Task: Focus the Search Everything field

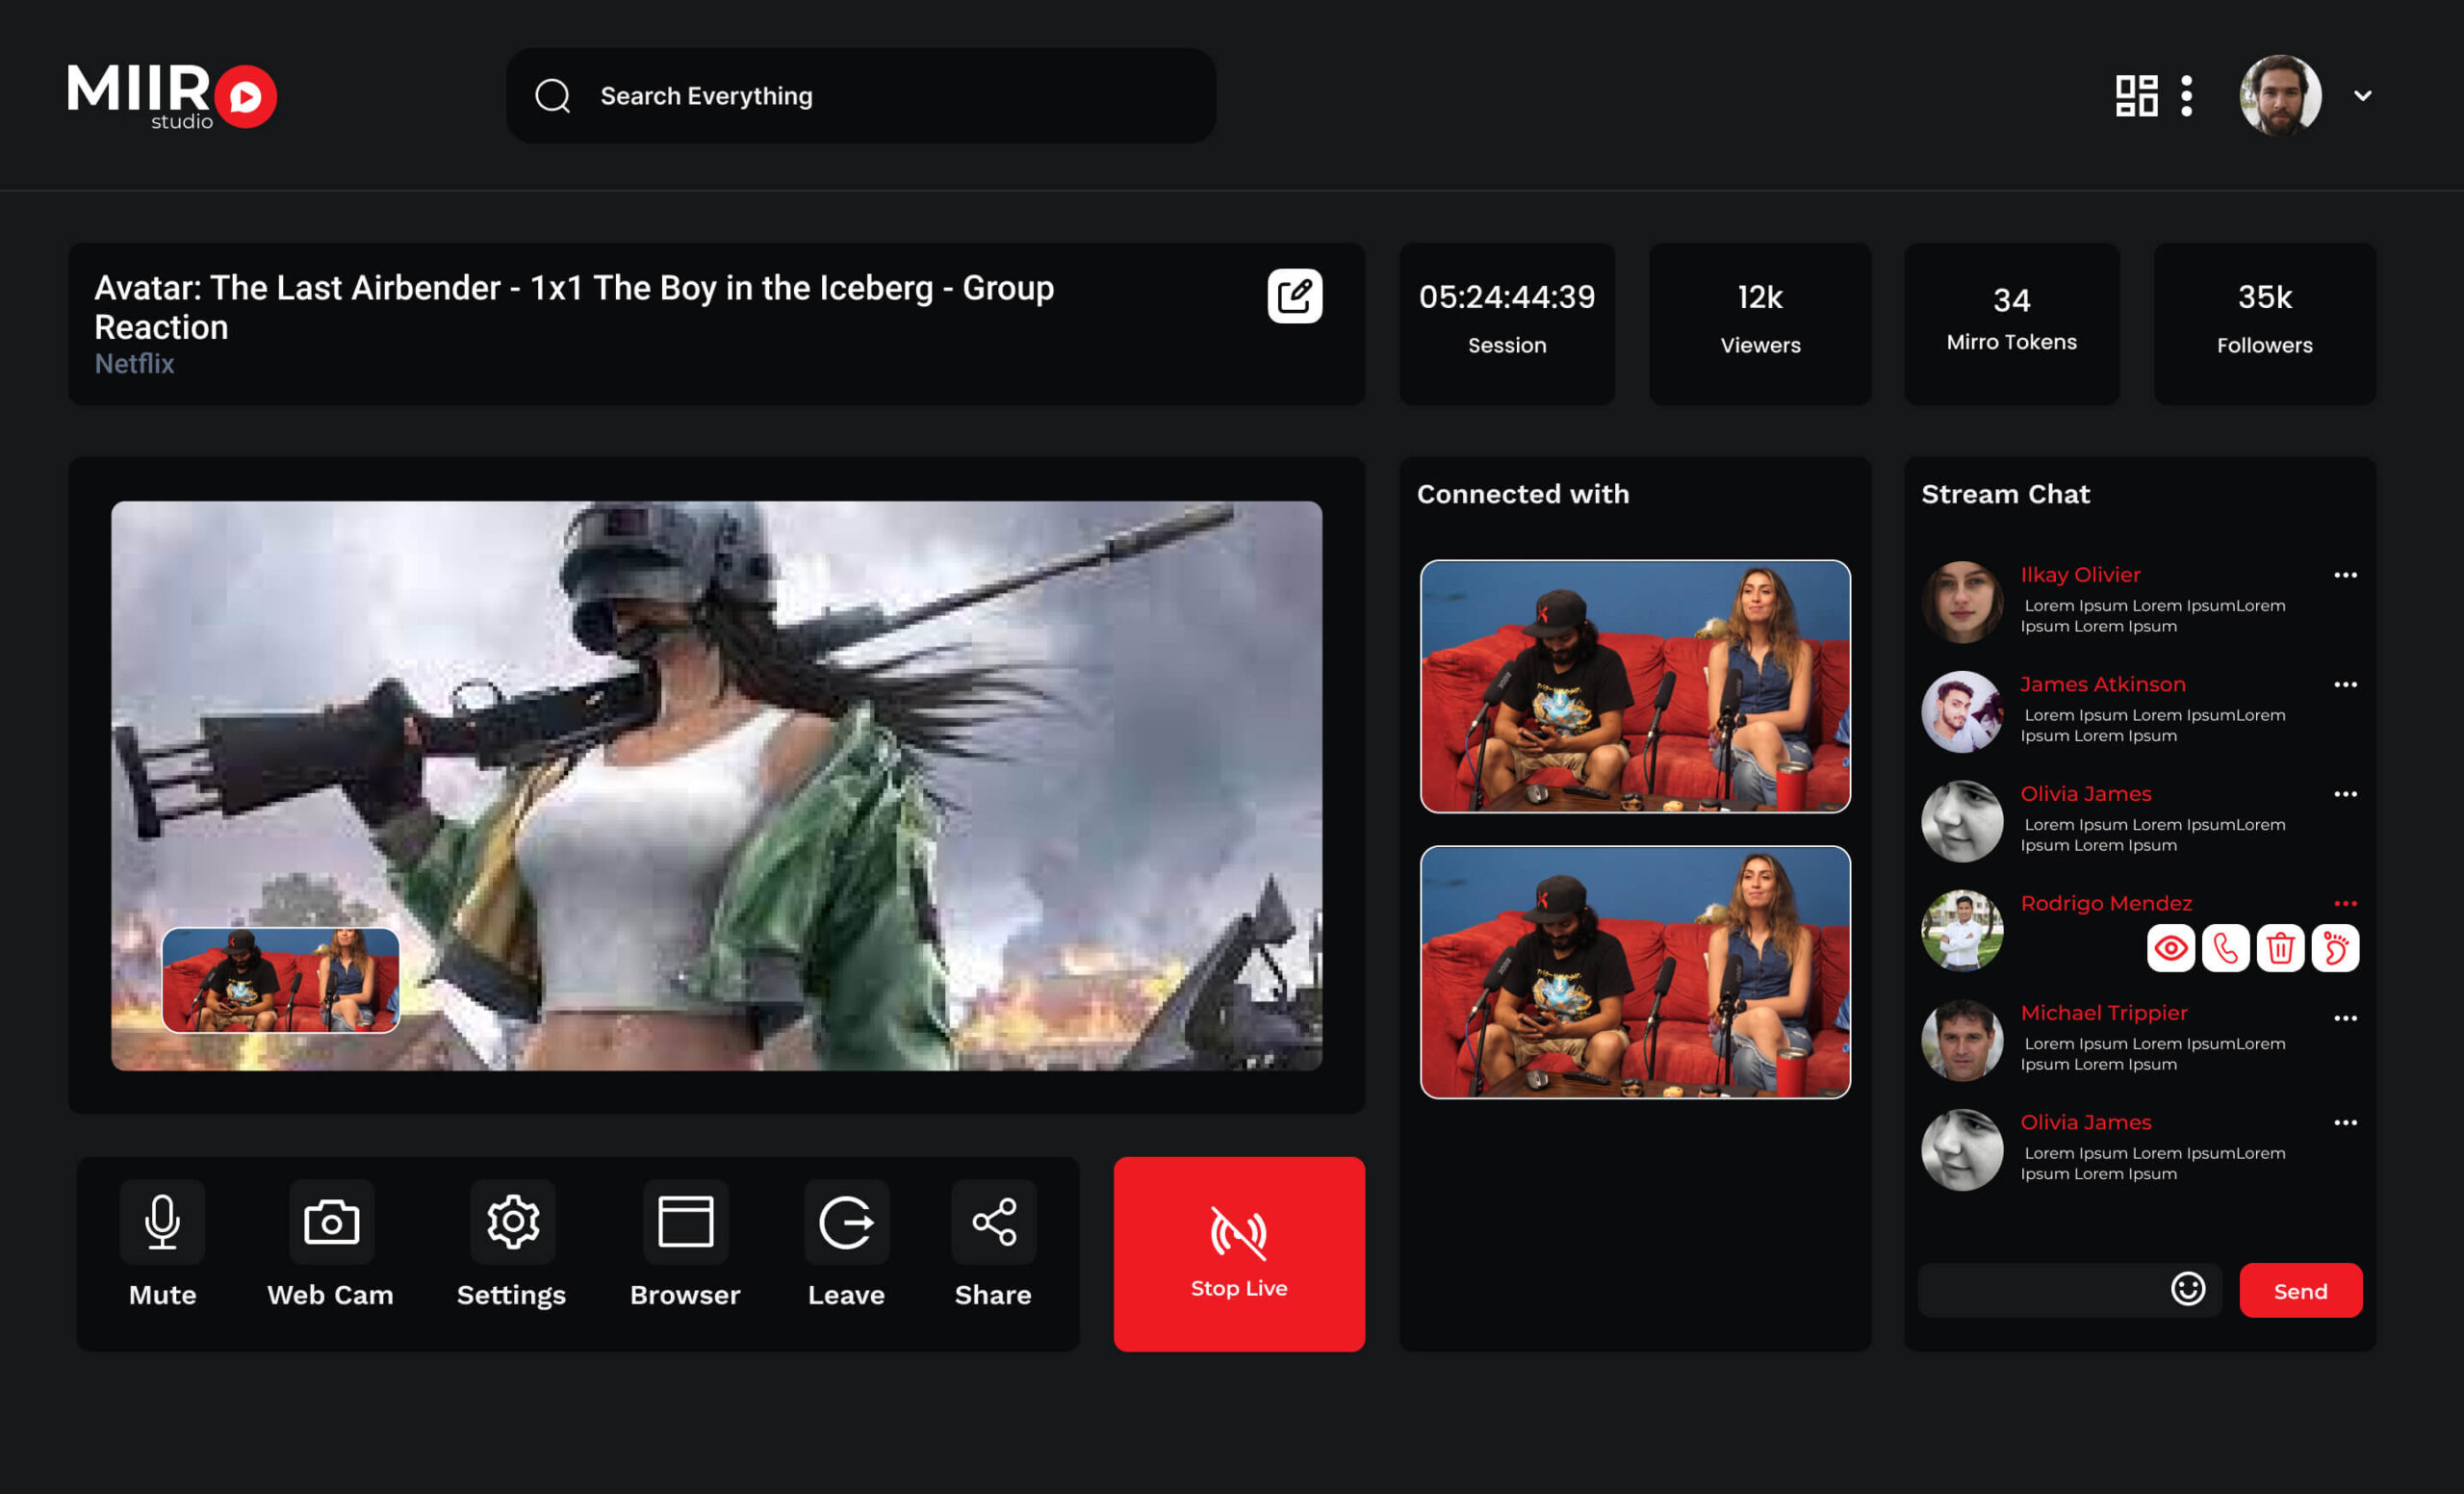Action: point(861,96)
